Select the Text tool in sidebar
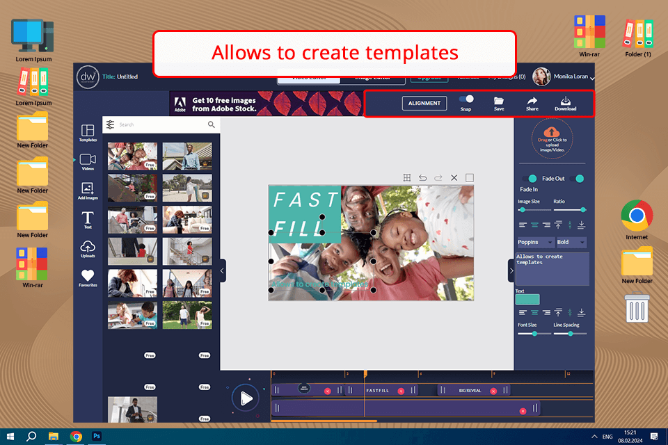This screenshot has width=668, height=445. [88, 220]
